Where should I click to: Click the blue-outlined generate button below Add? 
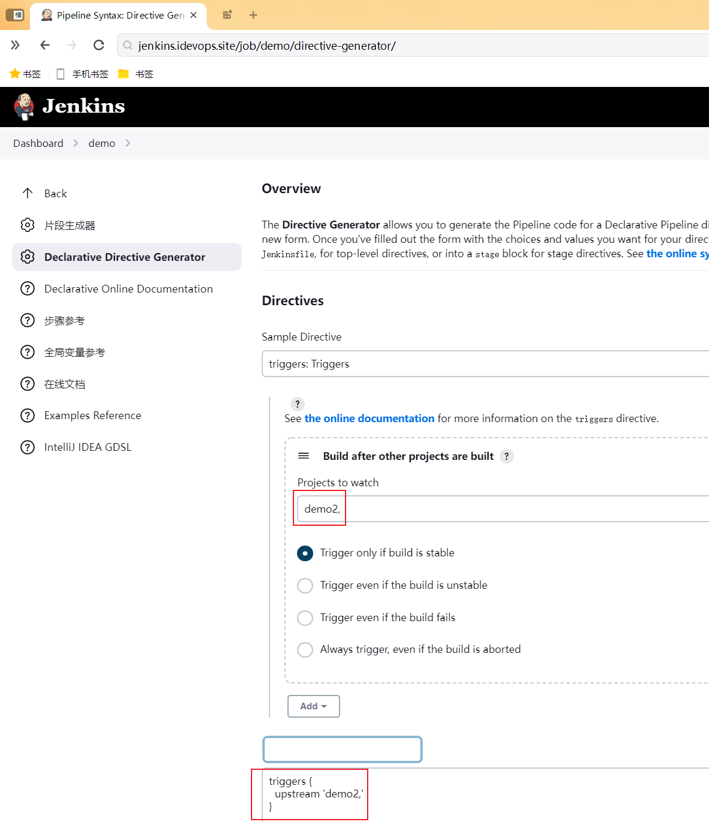click(343, 749)
